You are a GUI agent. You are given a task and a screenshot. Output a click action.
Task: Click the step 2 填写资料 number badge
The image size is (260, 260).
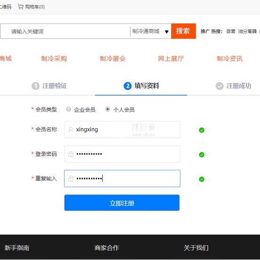[x=128, y=86]
